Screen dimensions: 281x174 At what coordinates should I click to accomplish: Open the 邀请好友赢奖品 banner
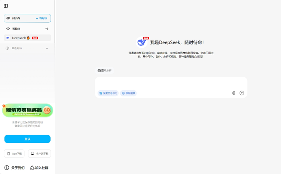[x=27, y=110]
